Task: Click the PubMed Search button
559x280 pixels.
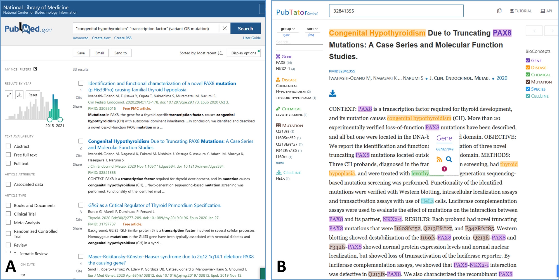Action: click(245, 28)
